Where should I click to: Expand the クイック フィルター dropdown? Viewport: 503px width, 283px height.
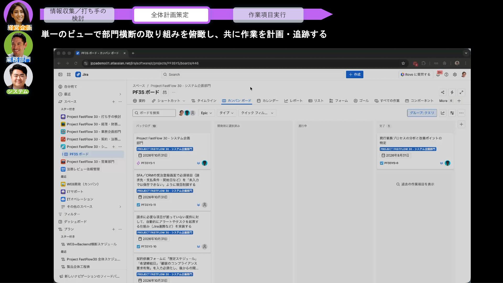[x=257, y=113]
